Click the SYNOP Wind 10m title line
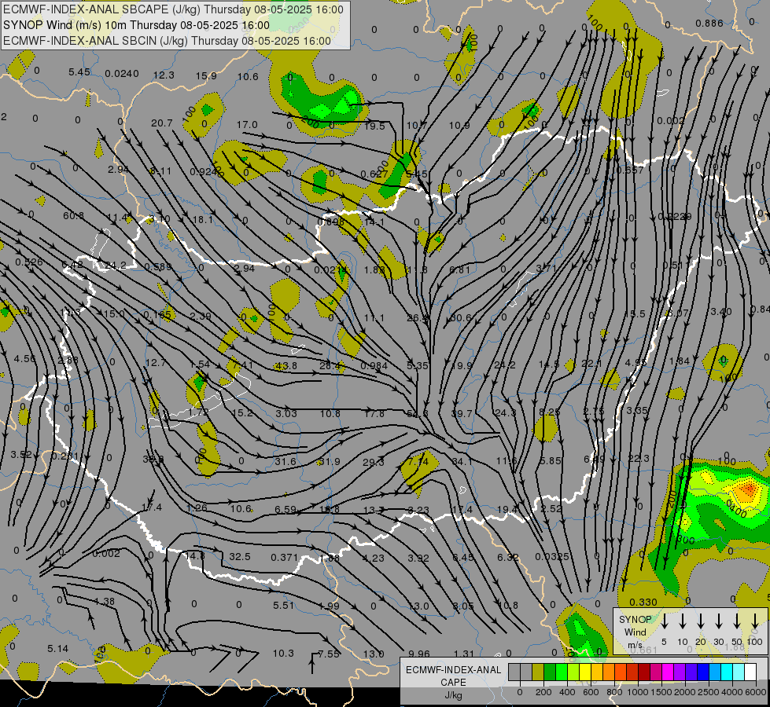Screen dimensions: 770x707 (136, 25)
